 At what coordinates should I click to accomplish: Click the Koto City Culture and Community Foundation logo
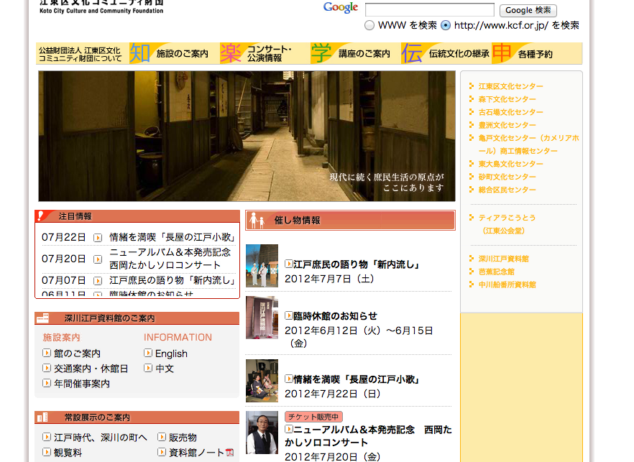[101, 7]
